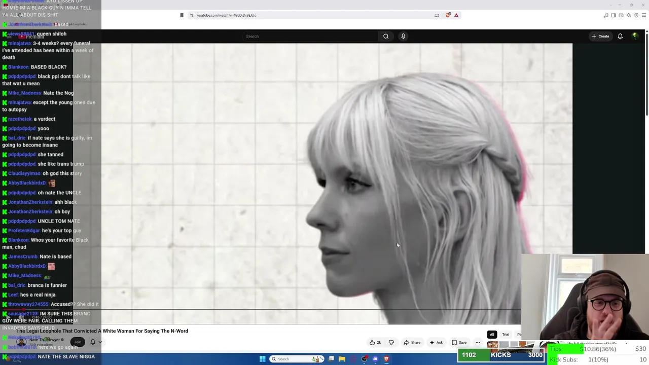Select the Trial filter chip
649x365 pixels.
(506, 335)
